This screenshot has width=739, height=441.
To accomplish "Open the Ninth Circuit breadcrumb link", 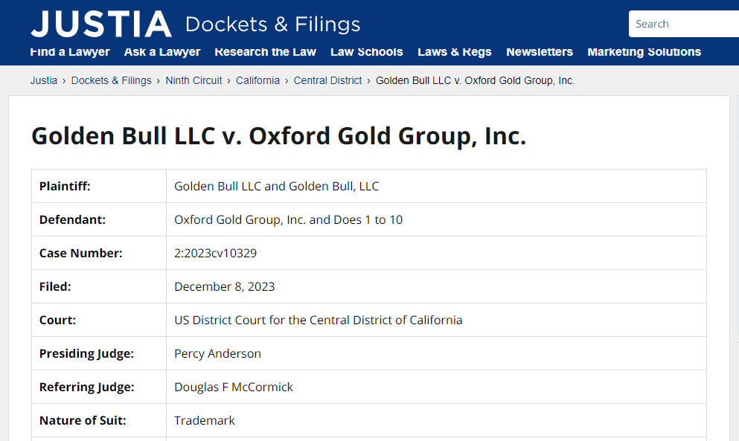I will click(193, 80).
